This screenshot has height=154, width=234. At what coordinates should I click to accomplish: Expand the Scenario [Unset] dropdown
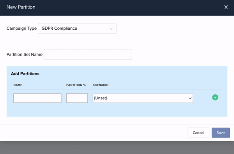[143, 98]
